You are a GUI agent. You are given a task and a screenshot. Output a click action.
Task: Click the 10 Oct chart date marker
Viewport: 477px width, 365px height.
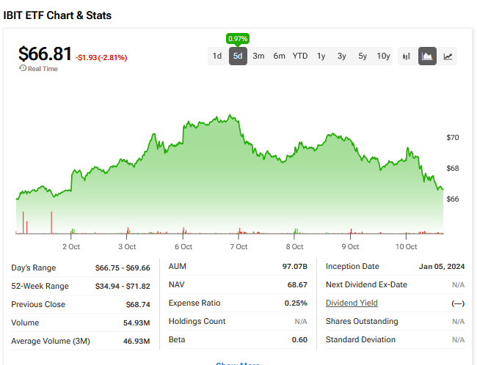406,247
